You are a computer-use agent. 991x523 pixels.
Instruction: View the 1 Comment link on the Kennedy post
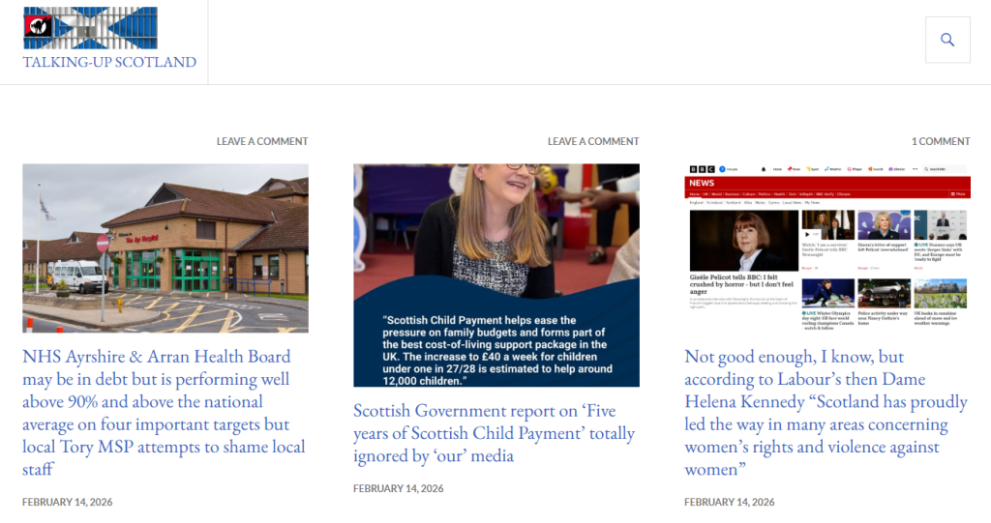pos(941,141)
